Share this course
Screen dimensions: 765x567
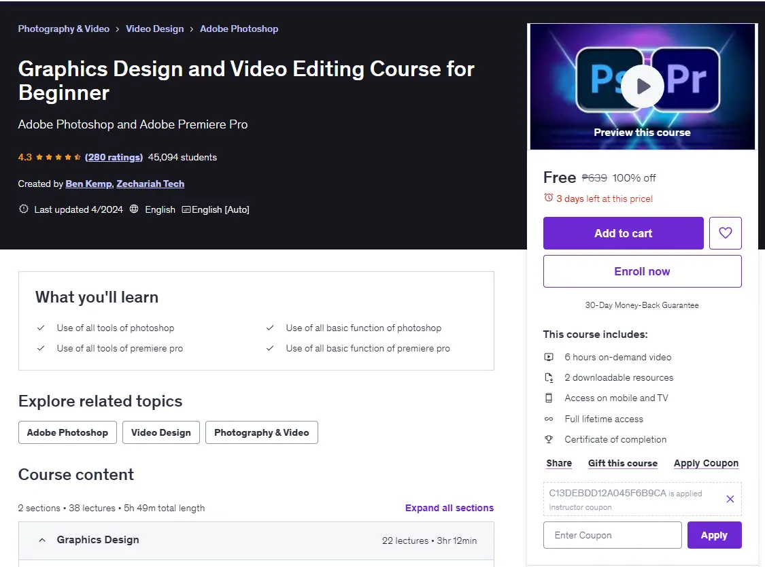point(559,463)
